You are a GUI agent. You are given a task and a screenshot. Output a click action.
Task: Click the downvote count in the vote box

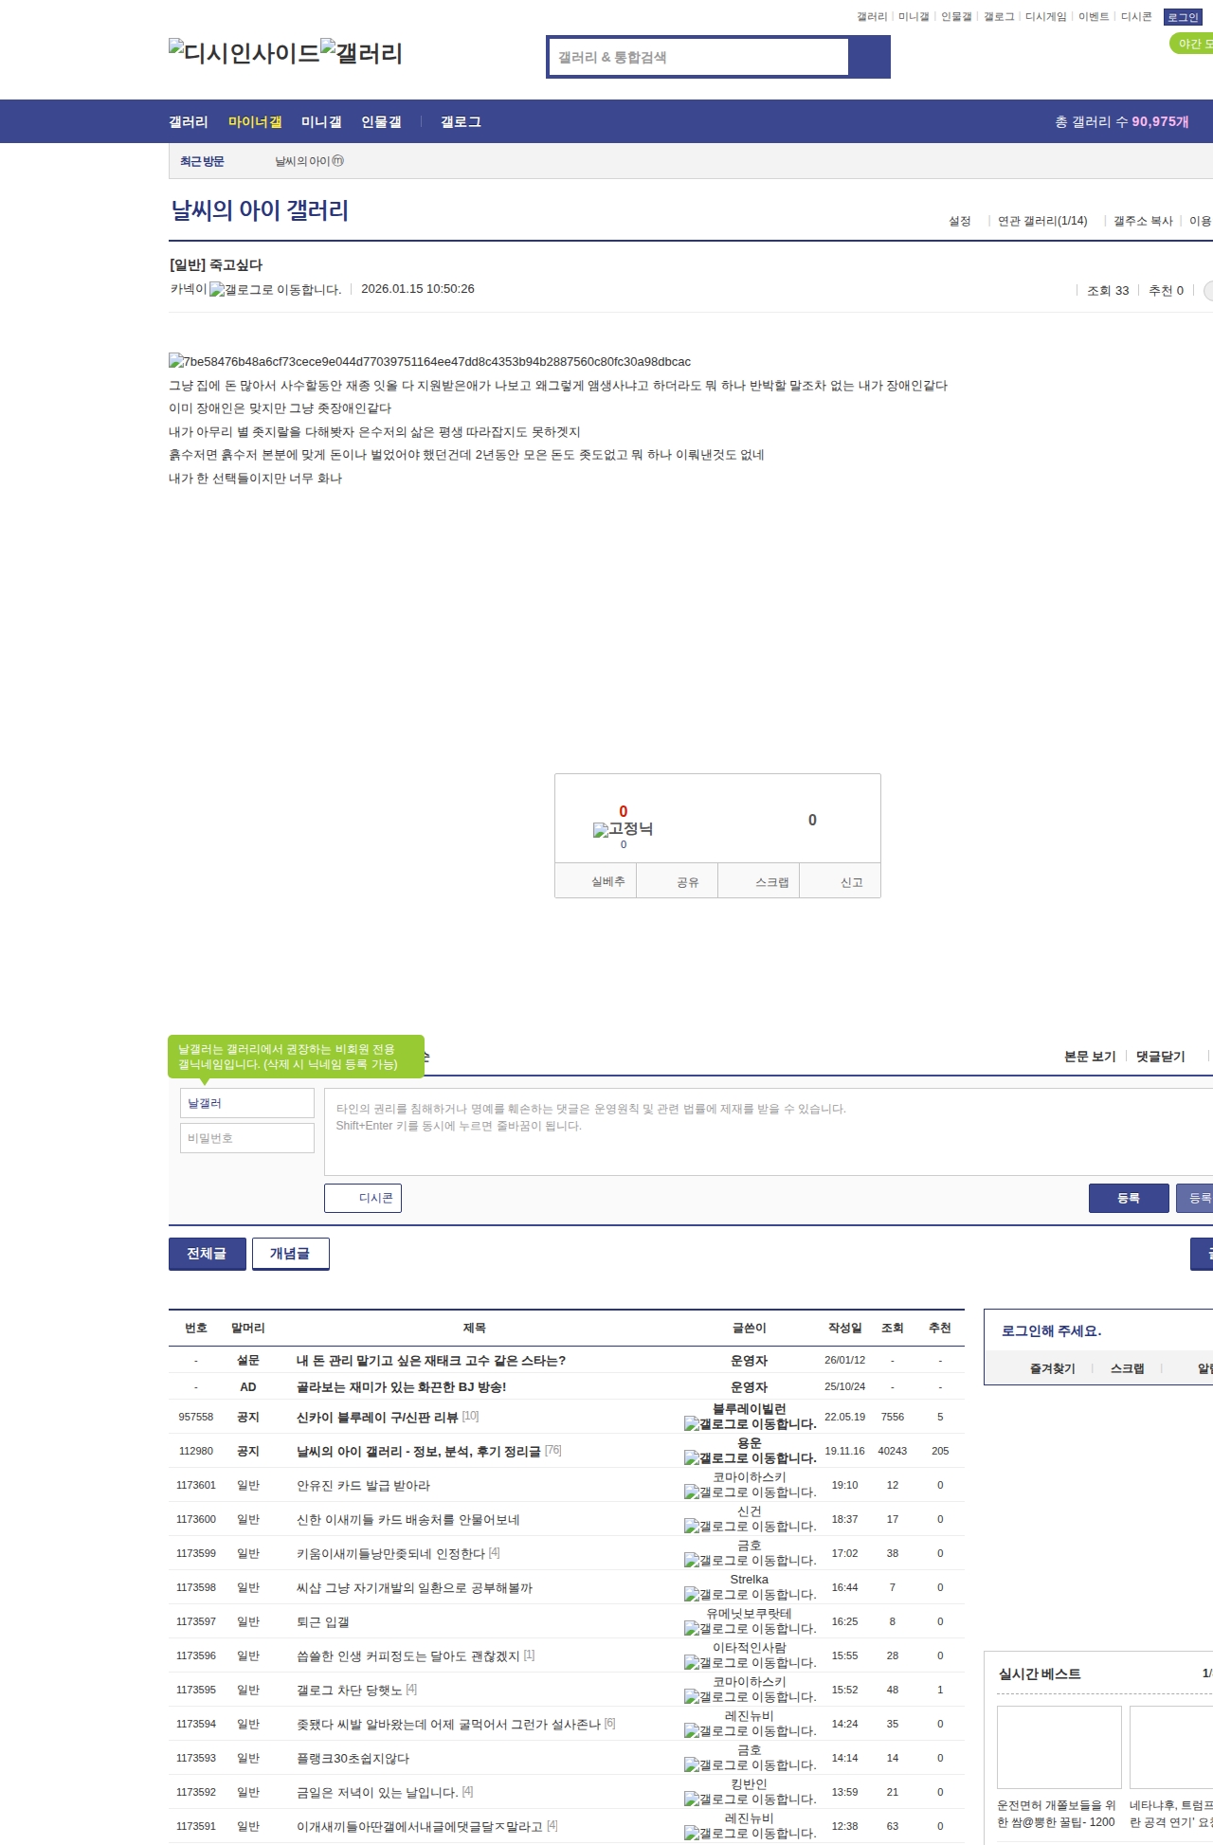[x=812, y=821]
